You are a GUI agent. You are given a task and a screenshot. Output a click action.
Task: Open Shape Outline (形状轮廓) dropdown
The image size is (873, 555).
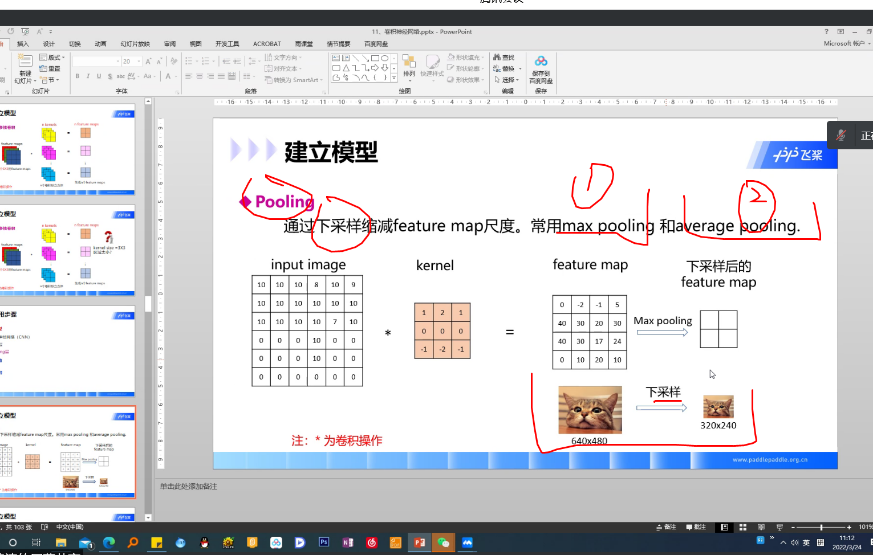point(466,69)
